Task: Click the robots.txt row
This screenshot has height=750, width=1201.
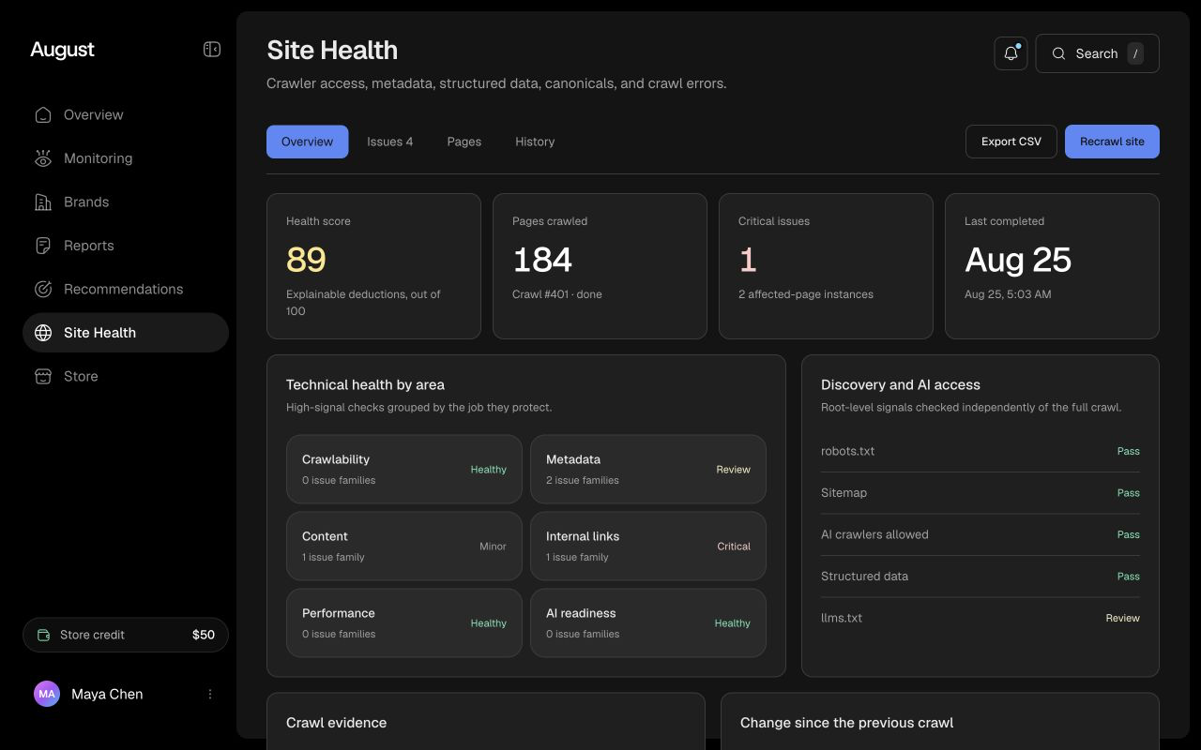Action: pos(981,451)
